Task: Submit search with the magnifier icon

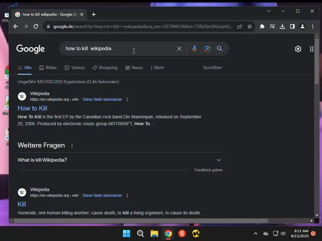Action: coord(219,49)
